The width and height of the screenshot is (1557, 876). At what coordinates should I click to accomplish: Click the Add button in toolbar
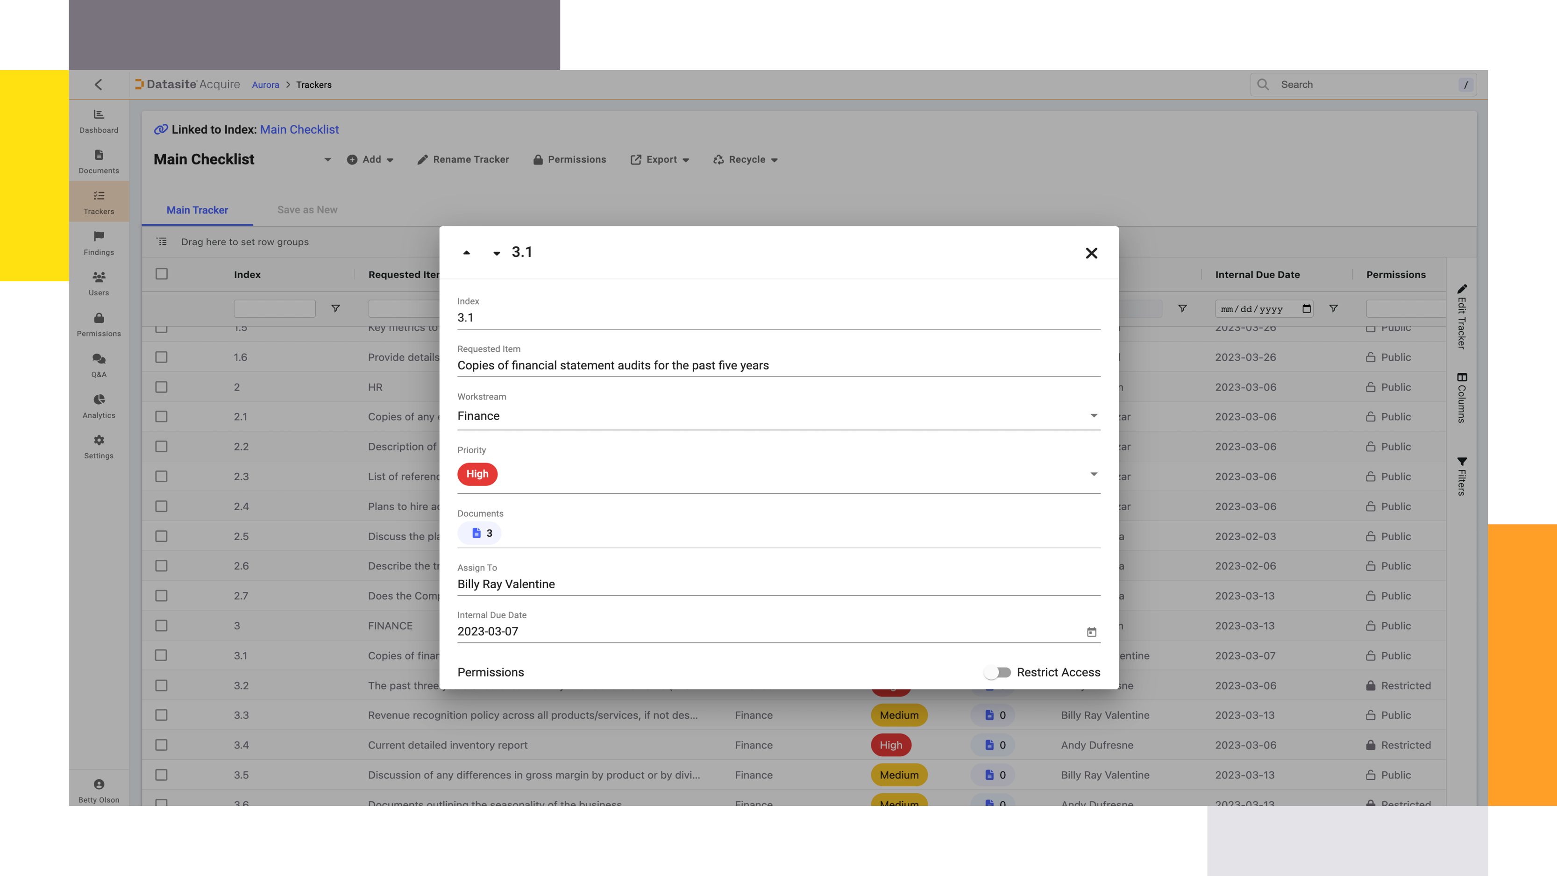pyautogui.click(x=369, y=160)
